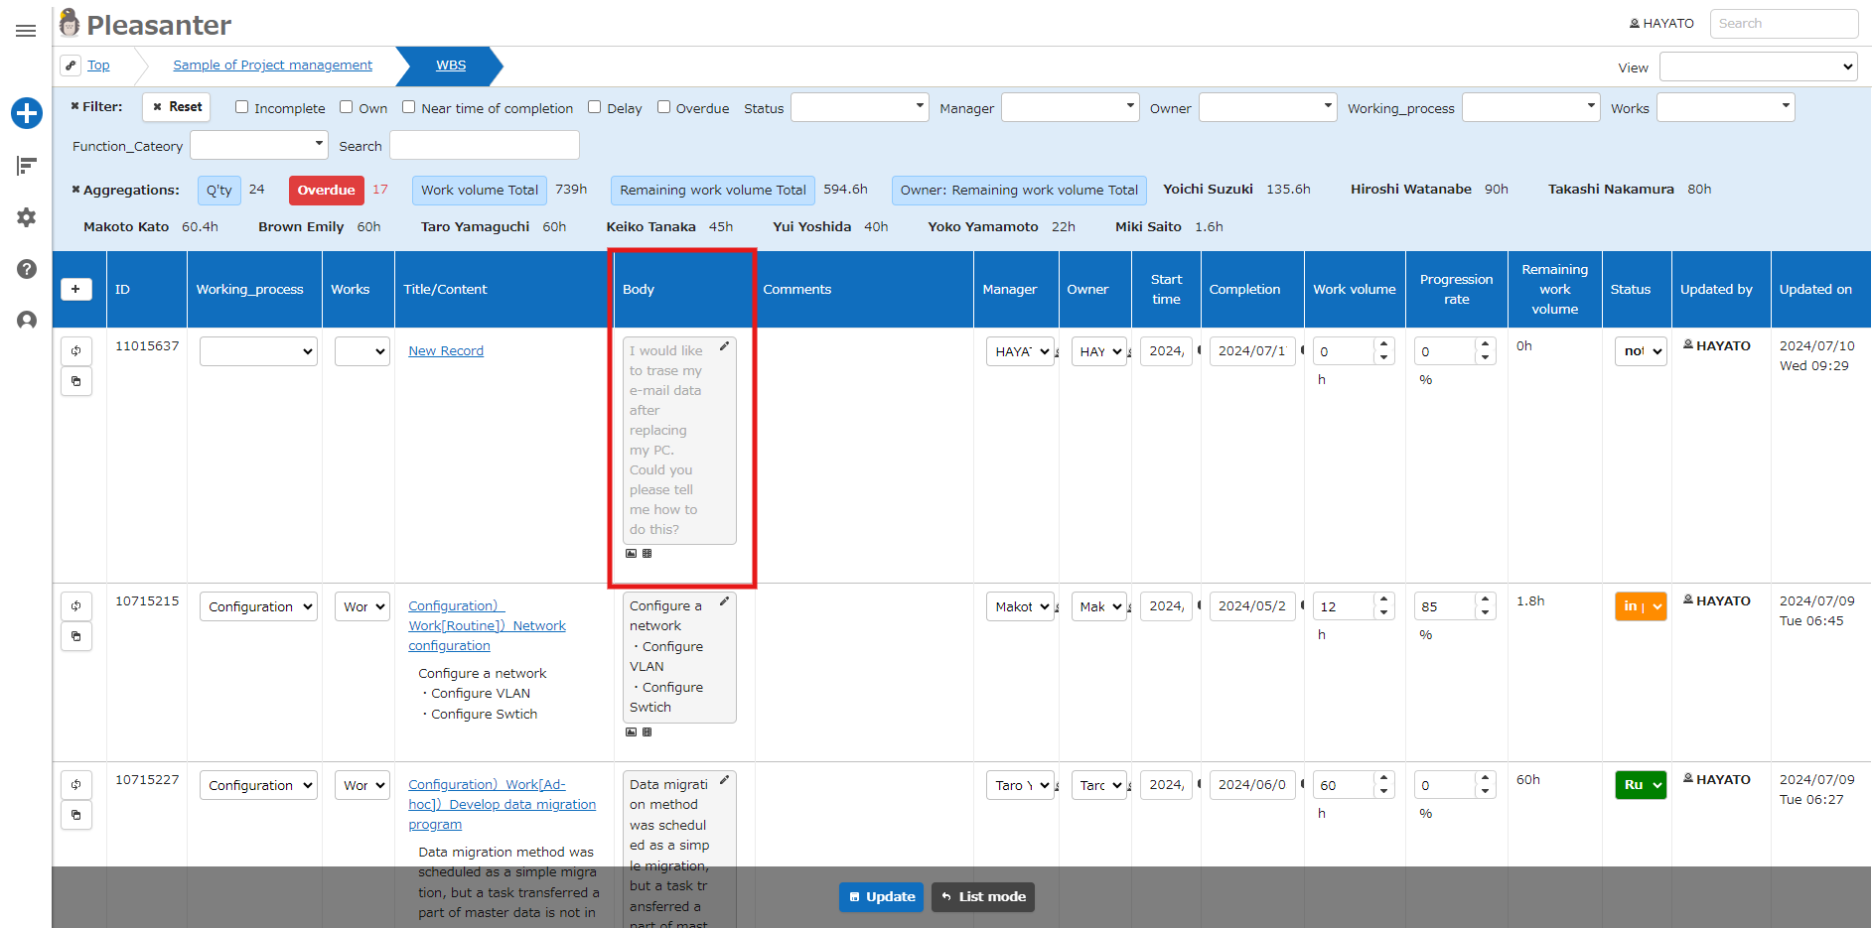Open the hamburger navigation menu
1872x928 pixels.
click(26, 31)
